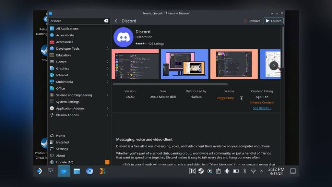Expand the hidden icons arrow in the system tray
Viewport: 332px width, 187px height.
pos(261,171)
